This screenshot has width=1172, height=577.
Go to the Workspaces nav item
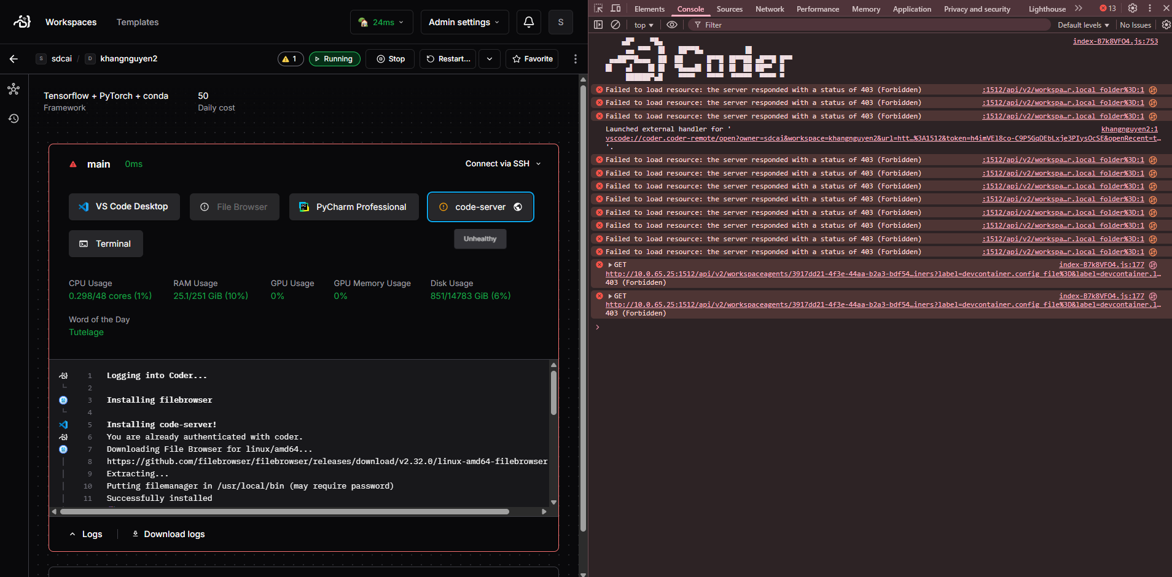pyautogui.click(x=71, y=22)
